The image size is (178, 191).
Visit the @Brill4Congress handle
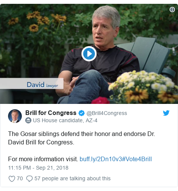click(x=107, y=113)
